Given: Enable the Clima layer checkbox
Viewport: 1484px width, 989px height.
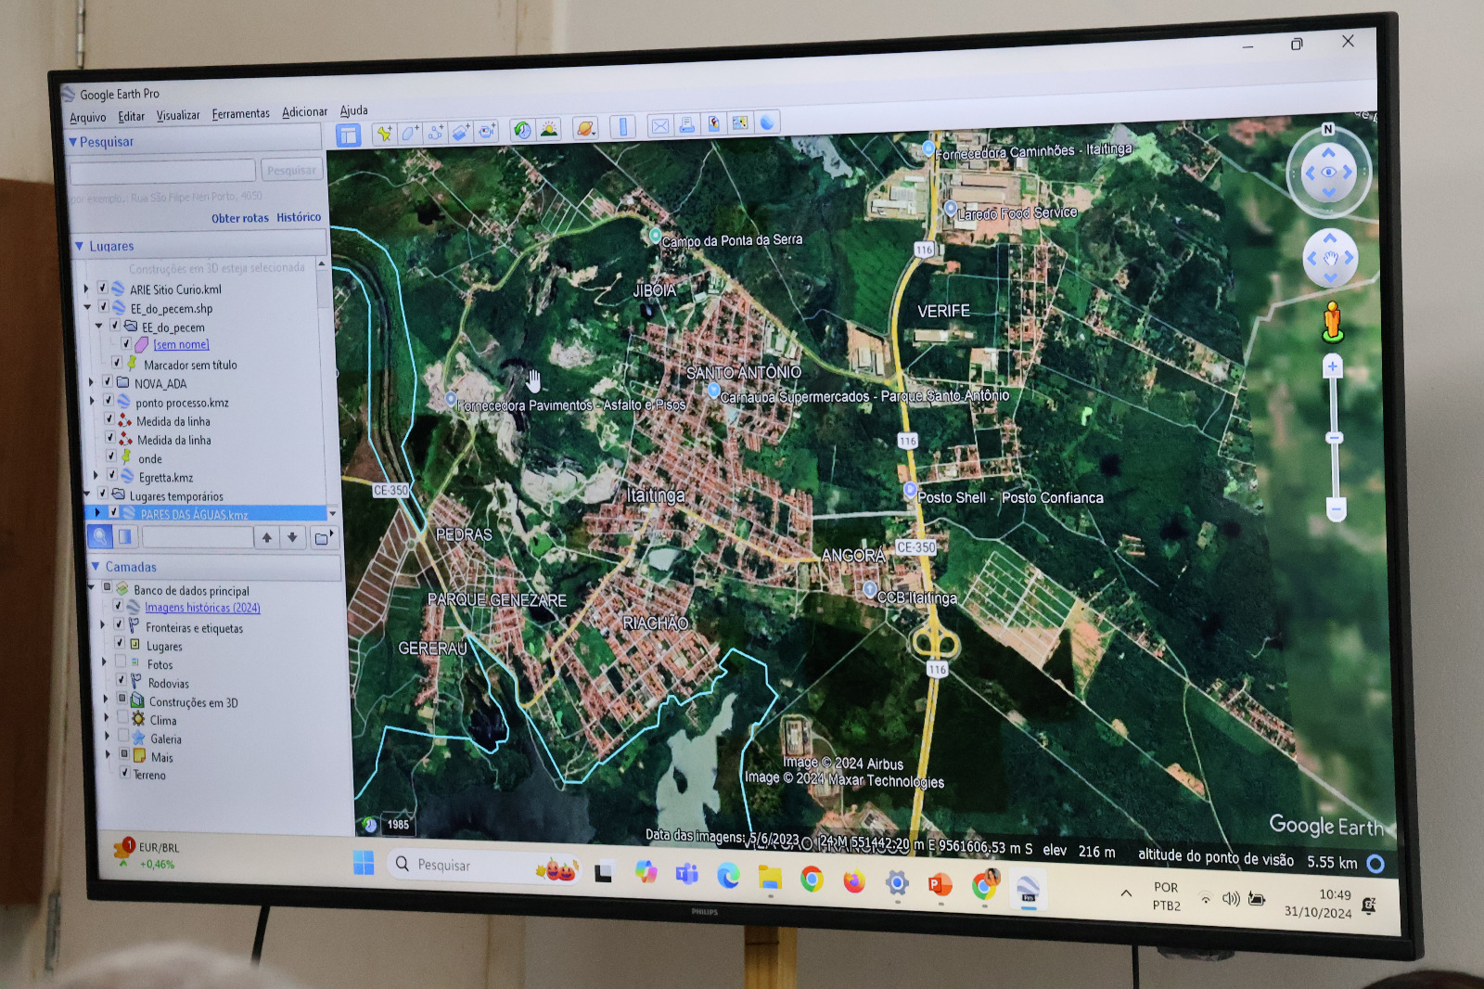Looking at the screenshot, I should 122,717.
